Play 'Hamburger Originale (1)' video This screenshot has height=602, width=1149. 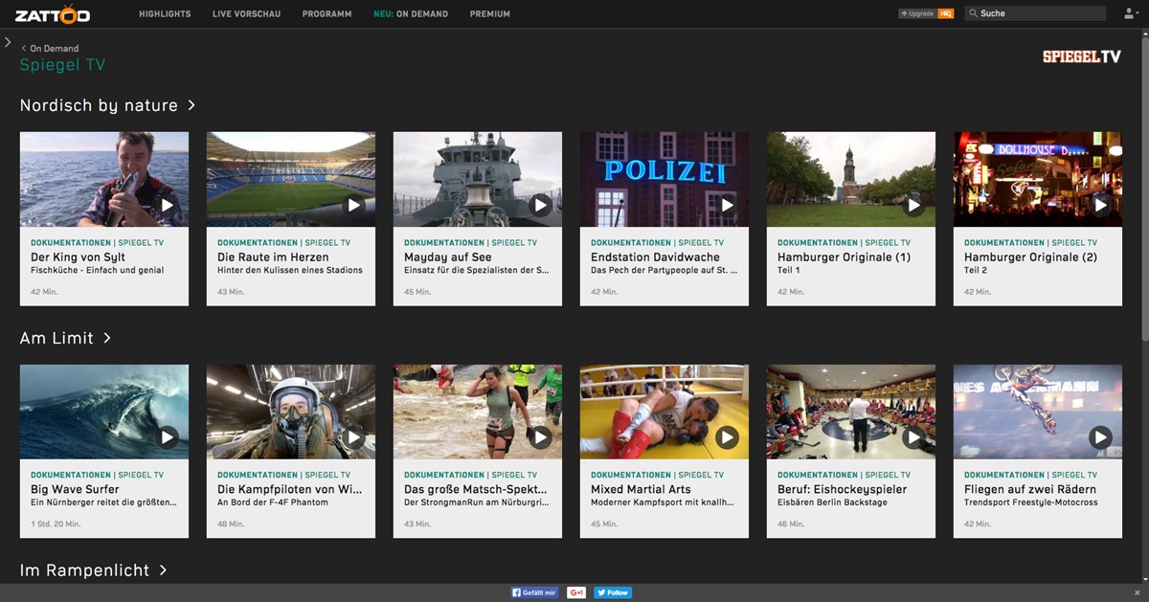coord(914,205)
